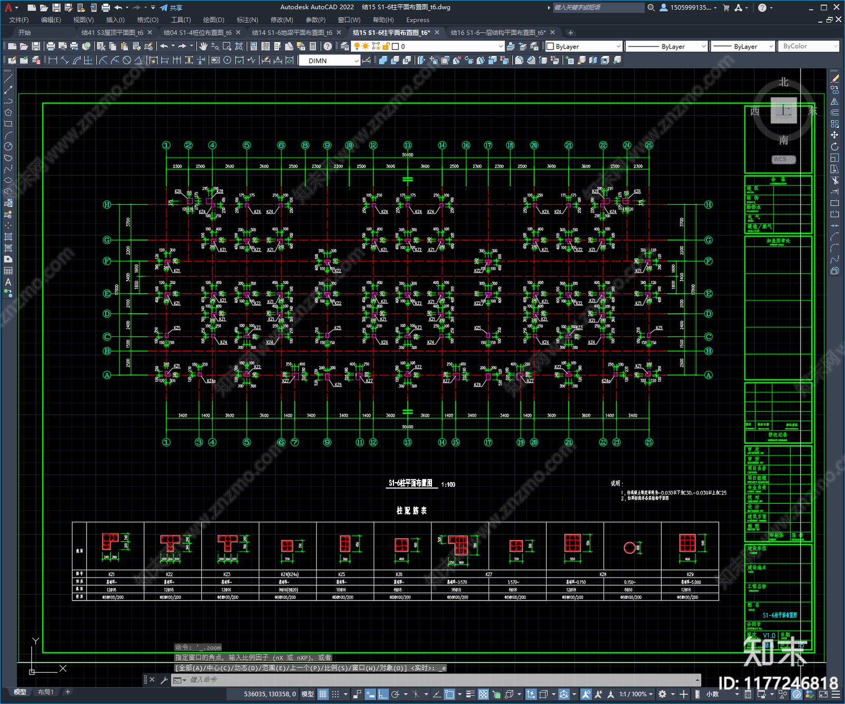
Task: Click the Linear dimension tool icon
Action: point(53,60)
